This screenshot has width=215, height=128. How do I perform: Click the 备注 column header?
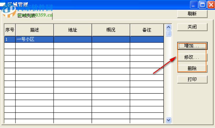(x=147, y=30)
